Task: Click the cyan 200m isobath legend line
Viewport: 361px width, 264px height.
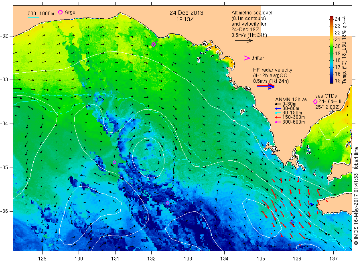Action: click(x=33, y=17)
